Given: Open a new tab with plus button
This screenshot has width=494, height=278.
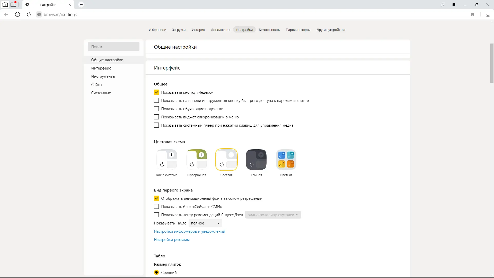Looking at the screenshot, I should 81,5.
